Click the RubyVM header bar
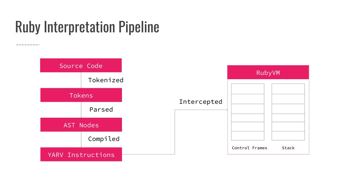 click(x=268, y=72)
